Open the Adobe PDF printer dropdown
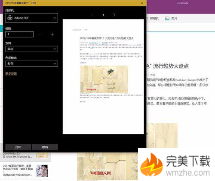 pyautogui.click(x=31, y=18)
